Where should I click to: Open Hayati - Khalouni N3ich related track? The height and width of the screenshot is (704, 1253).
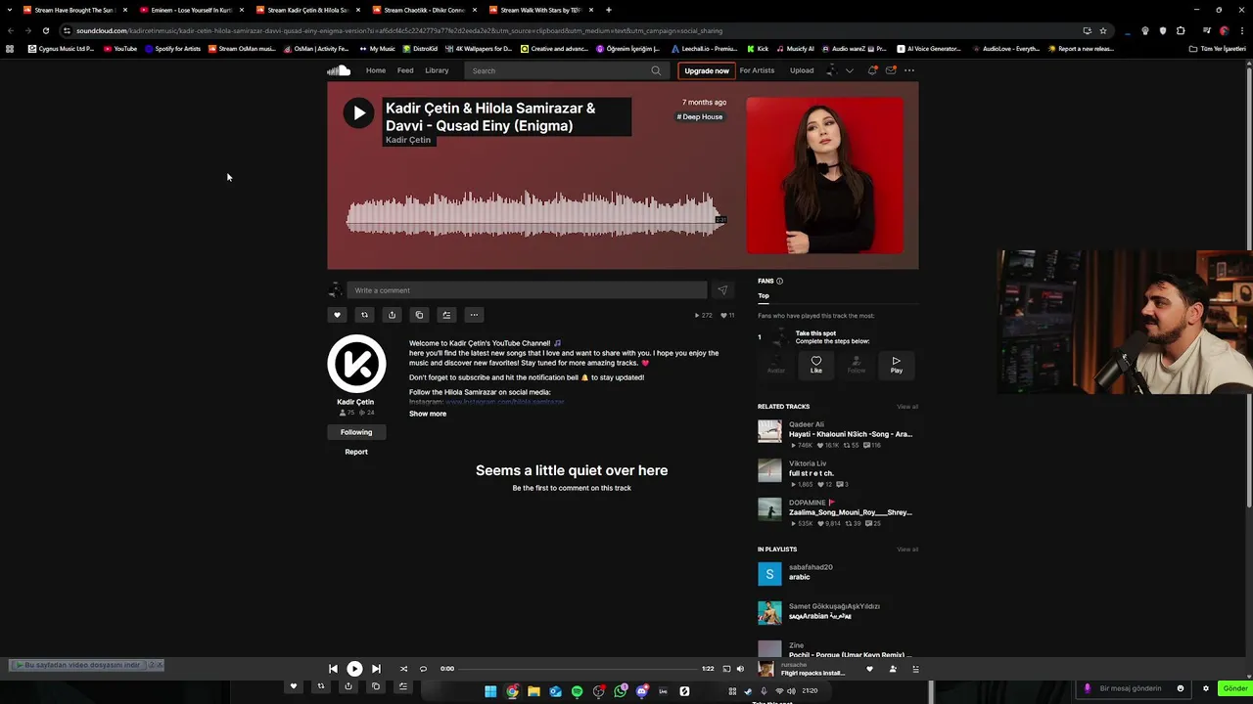tap(850, 434)
